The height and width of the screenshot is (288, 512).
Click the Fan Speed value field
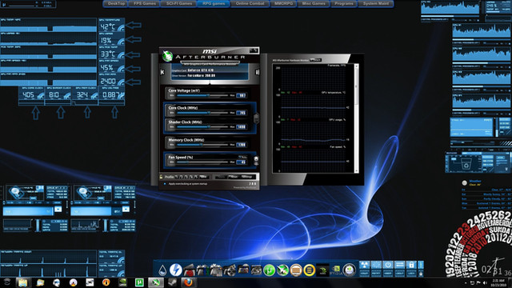click(x=242, y=162)
